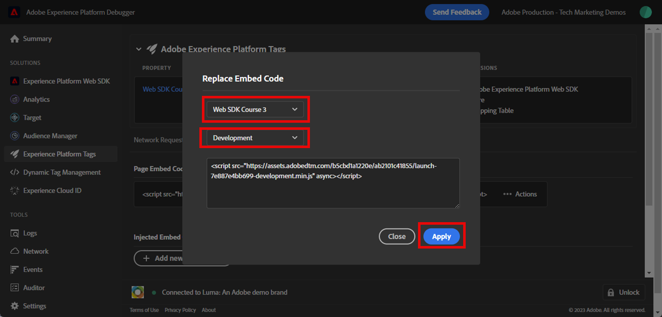Select Experience Platform Tags rocket icon
Screen dimensions: 662x317
pos(15,154)
